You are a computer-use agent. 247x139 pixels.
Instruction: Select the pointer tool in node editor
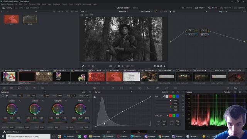(x=170, y=12)
